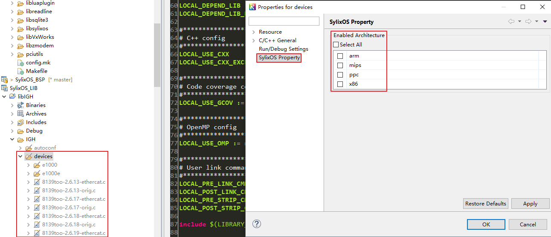
Task: Click the OK button in Properties dialog
Action: pyautogui.click(x=486, y=224)
